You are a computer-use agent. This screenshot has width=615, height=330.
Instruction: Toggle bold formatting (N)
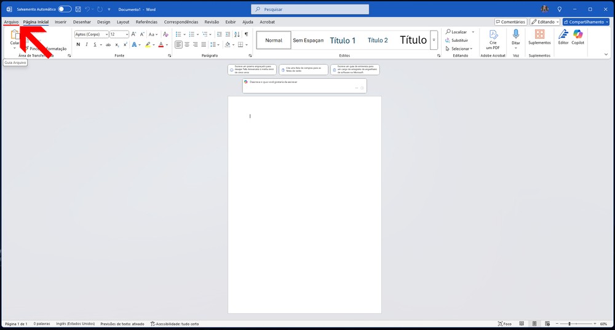click(x=77, y=45)
